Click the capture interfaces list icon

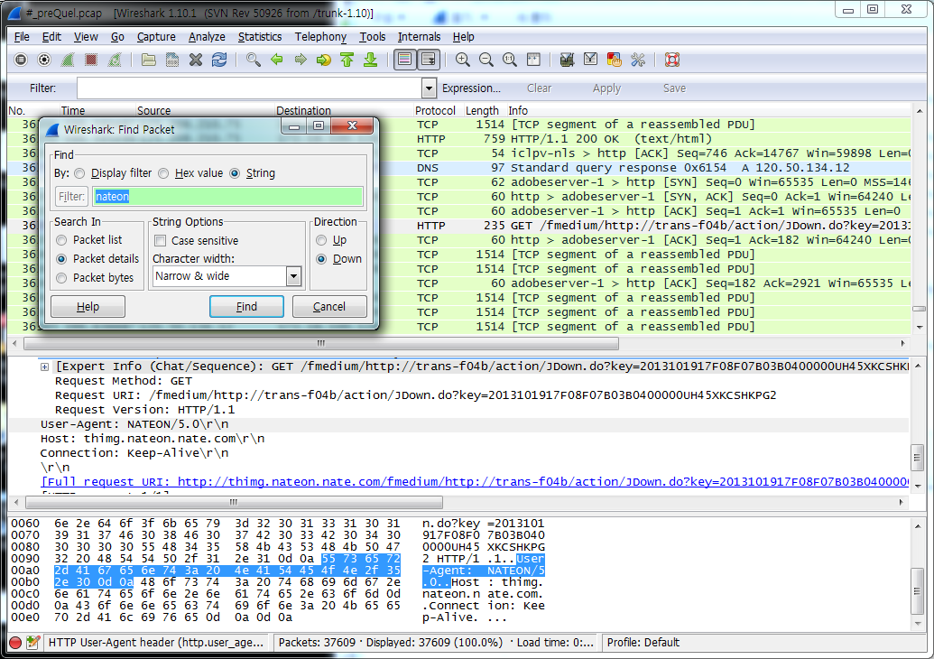21,60
